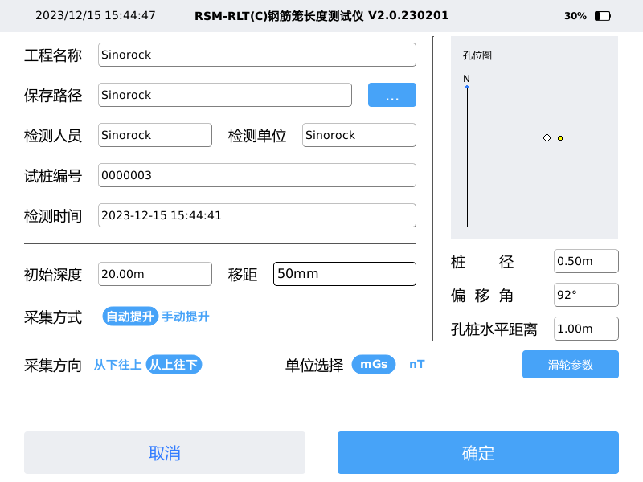Click the 30% battery percentage text
This screenshot has width=643, height=482.
pos(575,16)
